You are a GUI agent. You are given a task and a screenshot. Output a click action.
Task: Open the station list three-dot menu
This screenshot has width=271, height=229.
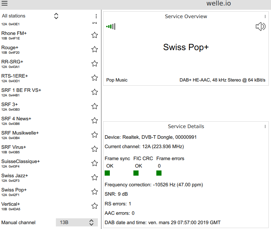tap(96, 16)
